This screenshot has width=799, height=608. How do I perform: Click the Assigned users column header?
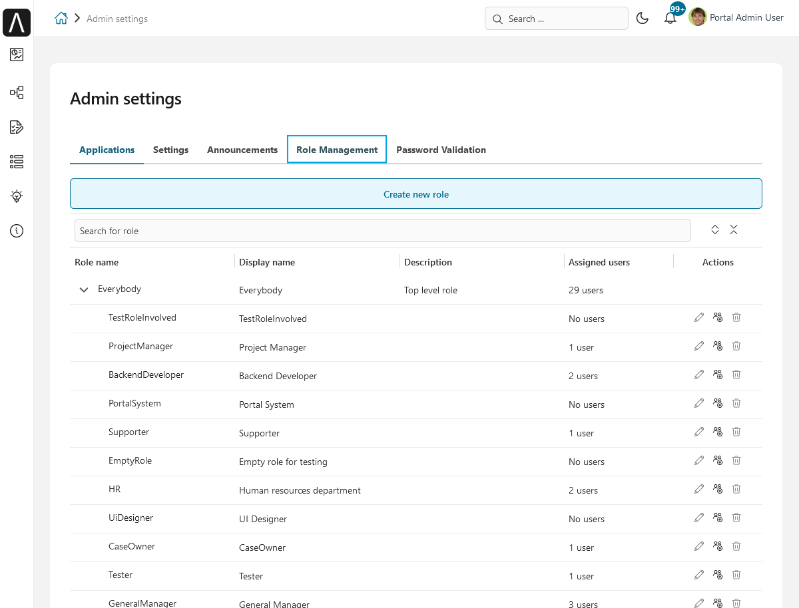pyautogui.click(x=599, y=262)
